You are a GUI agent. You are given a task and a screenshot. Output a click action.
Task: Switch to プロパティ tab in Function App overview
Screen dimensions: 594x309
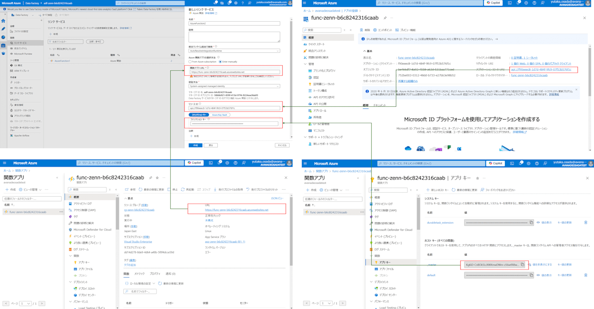[155, 273]
